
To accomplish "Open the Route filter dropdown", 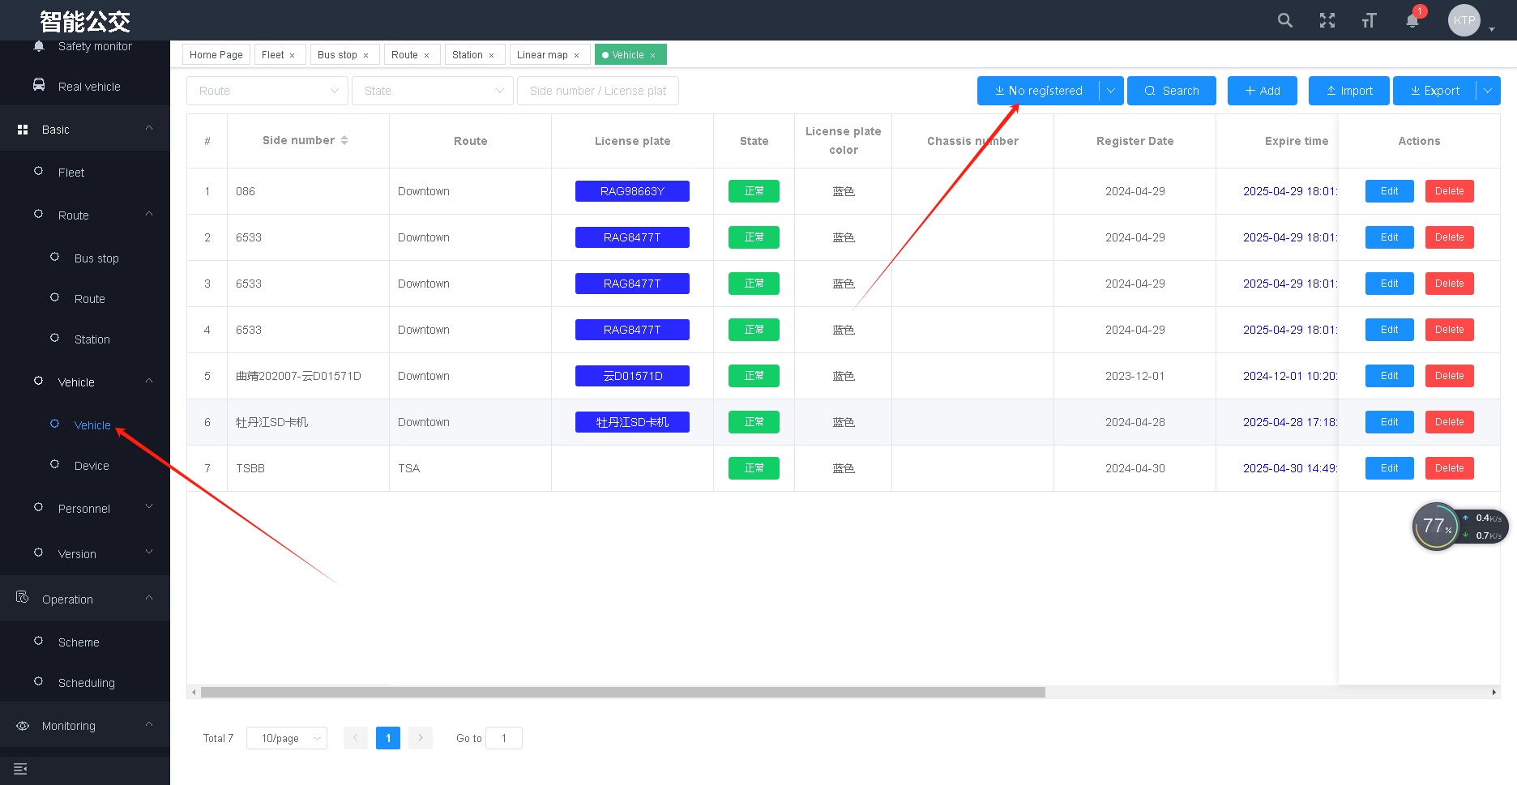I will [267, 91].
